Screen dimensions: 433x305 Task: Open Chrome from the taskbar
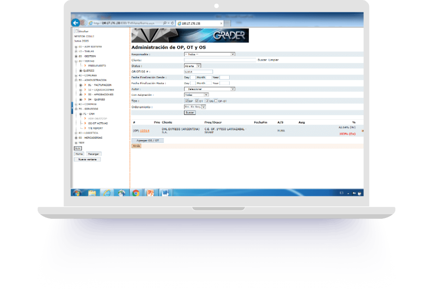[136, 193]
